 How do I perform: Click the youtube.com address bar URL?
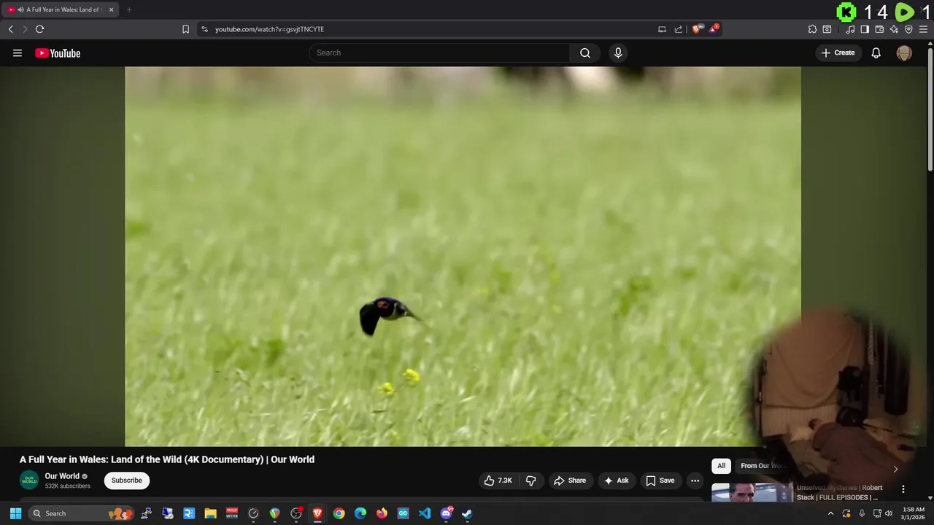point(269,29)
